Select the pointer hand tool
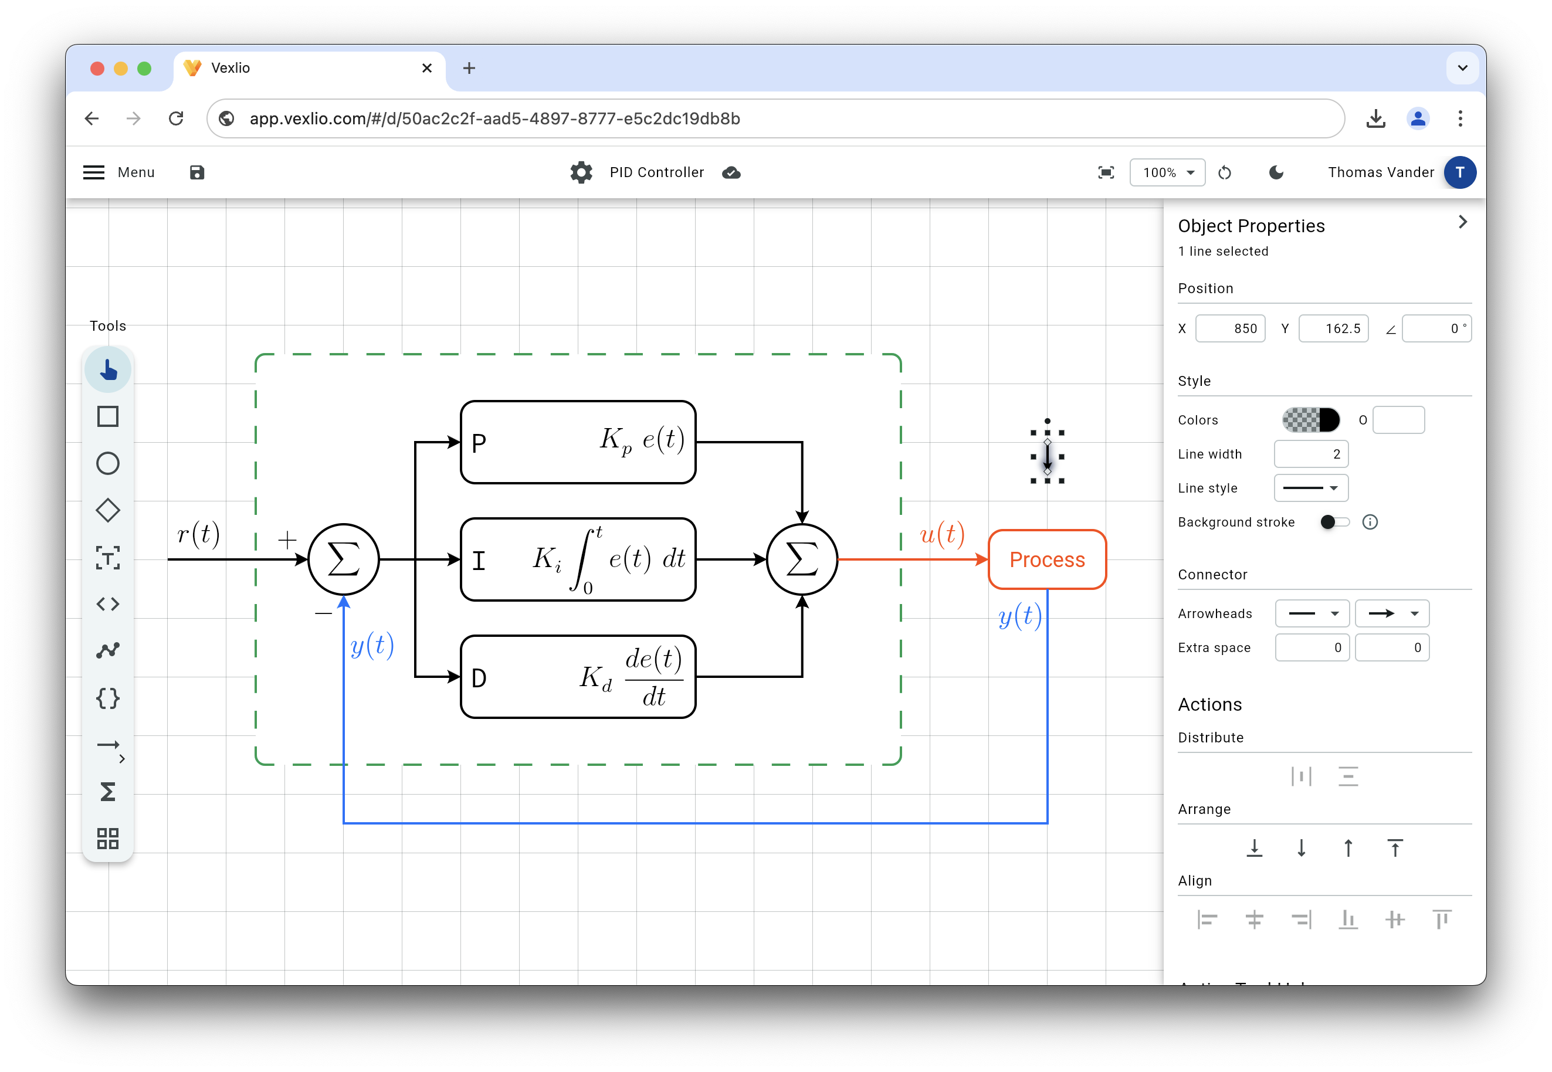This screenshot has height=1072, width=1552. (107, 370)
